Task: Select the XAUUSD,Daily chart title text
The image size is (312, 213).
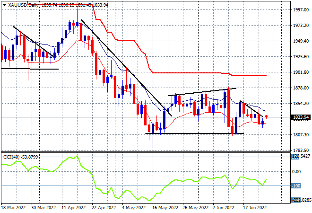Action: click(x=24, y=5)
